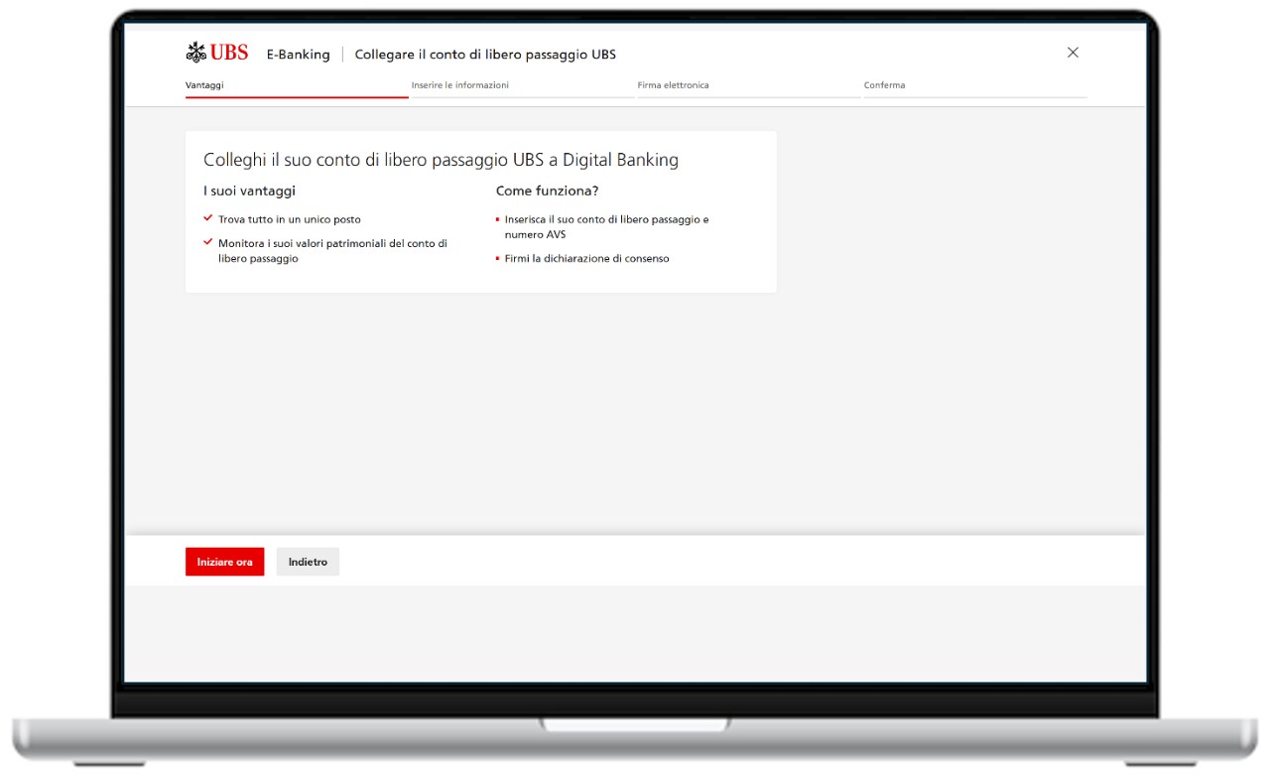This screenshot has width=1270, height=778.
Task: Click checkmark beside 'Monitora i suoi valori patrimoniali'
Action: point(208,242)
